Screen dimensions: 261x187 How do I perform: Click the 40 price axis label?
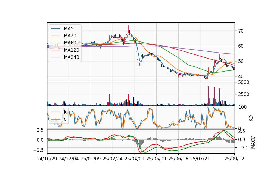tap(241, 76)
